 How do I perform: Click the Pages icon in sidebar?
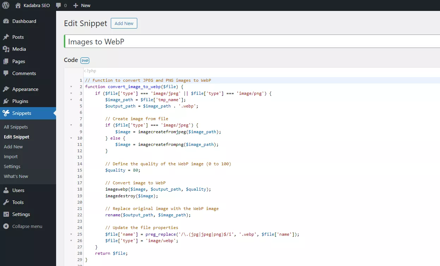click(x=6, y=61)
